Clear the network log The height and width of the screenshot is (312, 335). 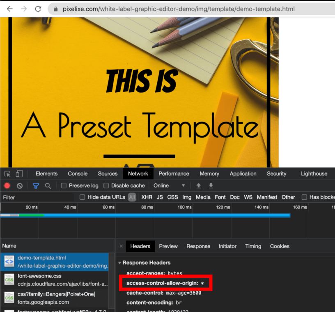[x=19, y=186]
